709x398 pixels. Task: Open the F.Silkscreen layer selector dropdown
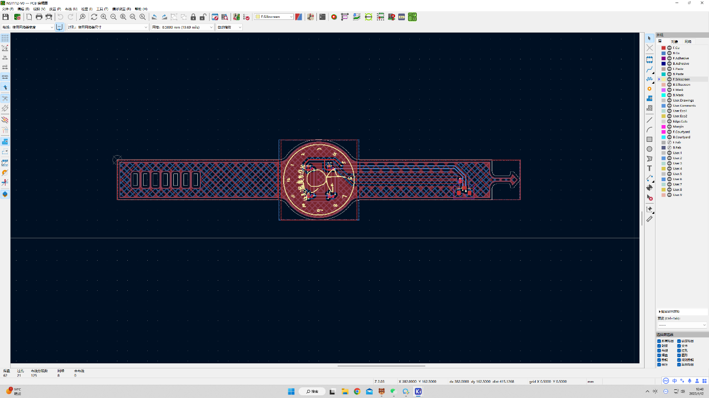tap(274, 17)
